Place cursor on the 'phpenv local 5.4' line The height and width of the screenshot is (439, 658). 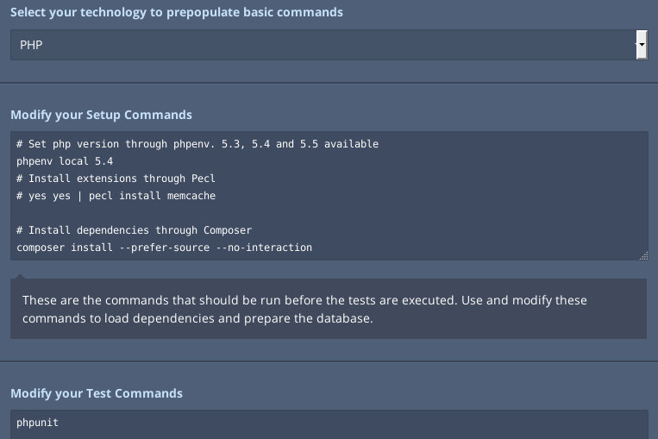(65, 161)
